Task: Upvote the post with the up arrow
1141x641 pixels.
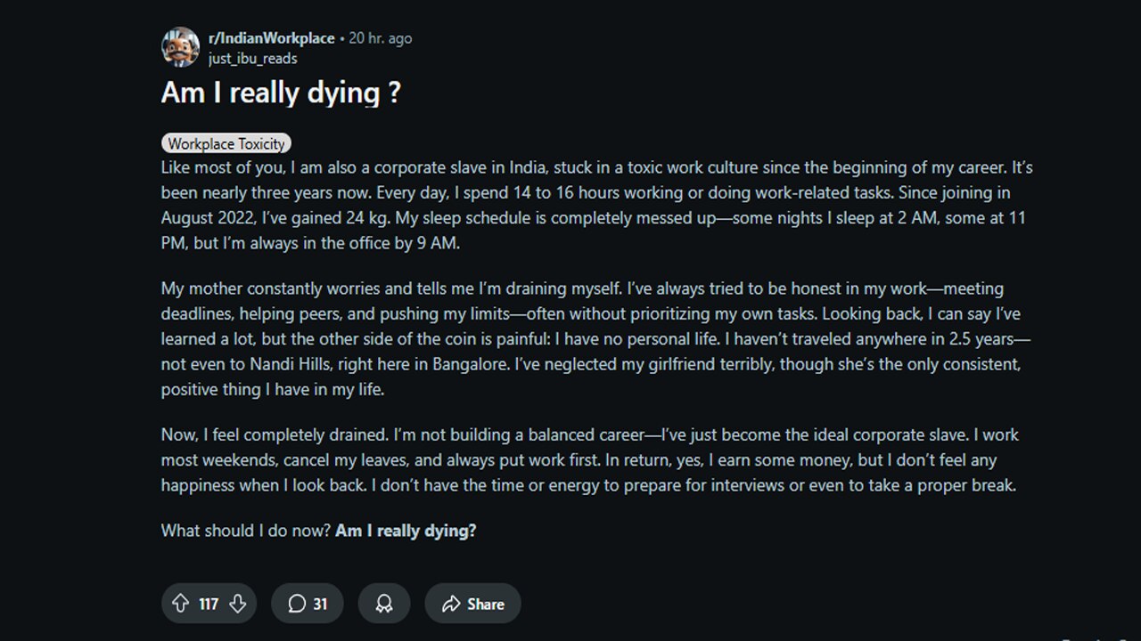Action: (180, 604)
